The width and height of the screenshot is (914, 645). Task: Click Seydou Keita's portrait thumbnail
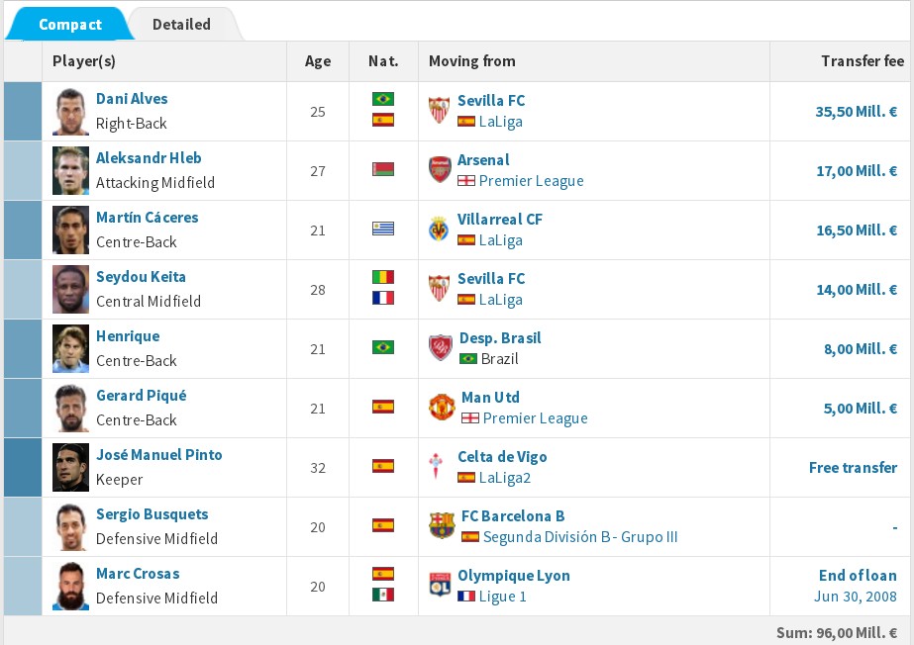pyautogui.click(x=71, y=289)
